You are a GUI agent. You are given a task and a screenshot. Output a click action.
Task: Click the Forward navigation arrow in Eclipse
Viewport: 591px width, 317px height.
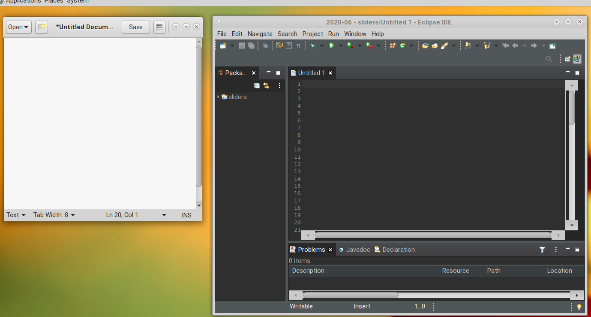[534, 45]
